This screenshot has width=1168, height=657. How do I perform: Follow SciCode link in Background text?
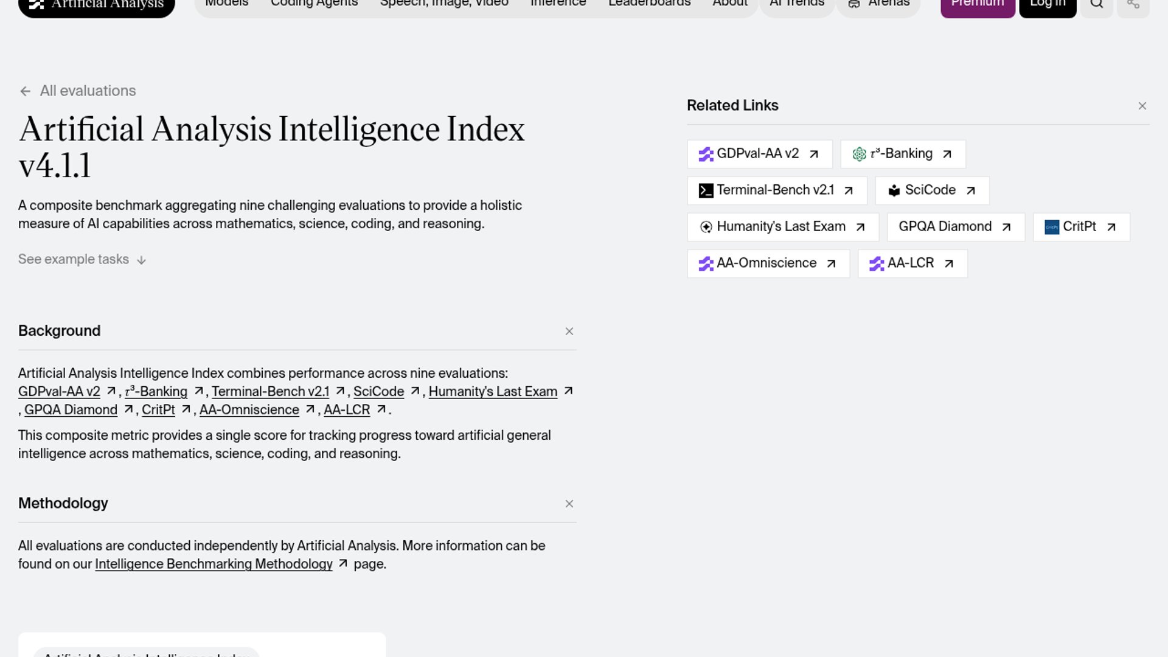[378, 392]
